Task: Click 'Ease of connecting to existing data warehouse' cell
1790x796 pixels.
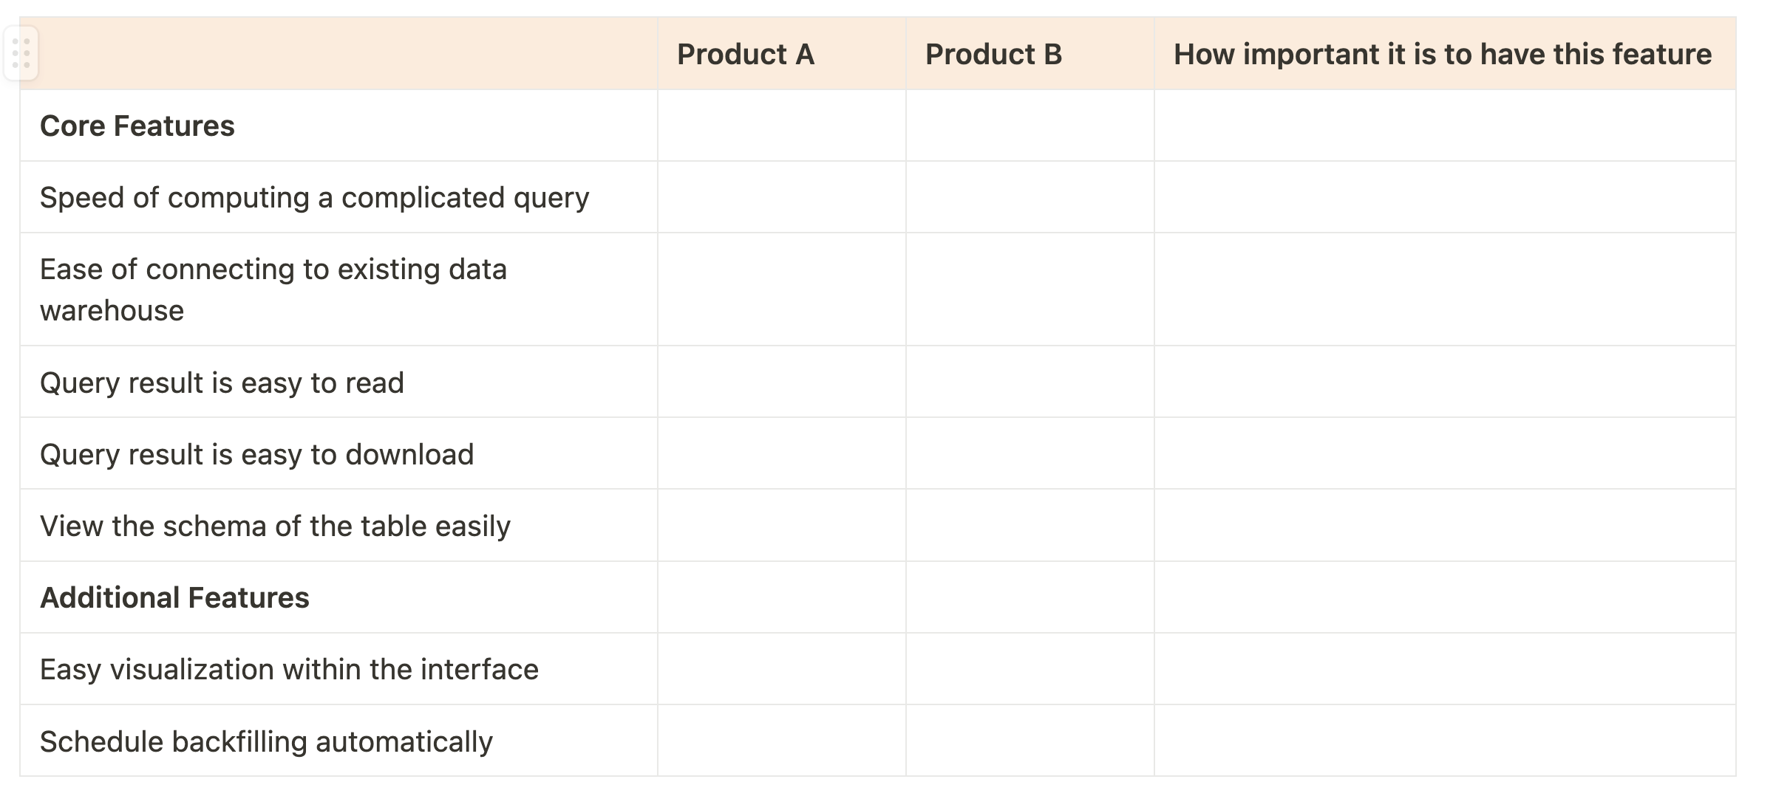Action: tap(273, 289)
